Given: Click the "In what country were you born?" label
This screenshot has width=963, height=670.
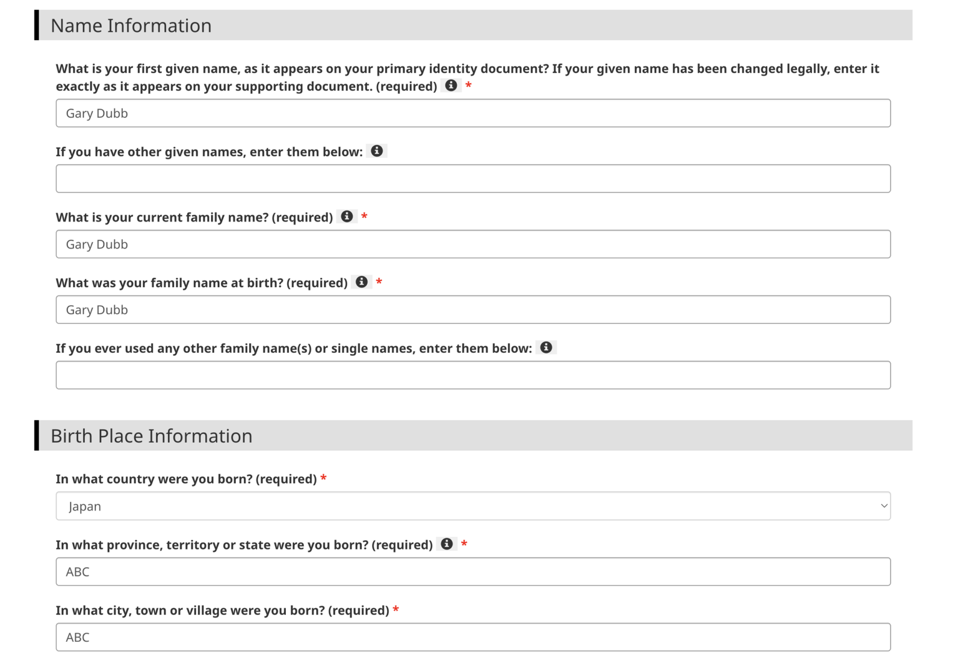Looking at the screenshot, I should [186, 479].
